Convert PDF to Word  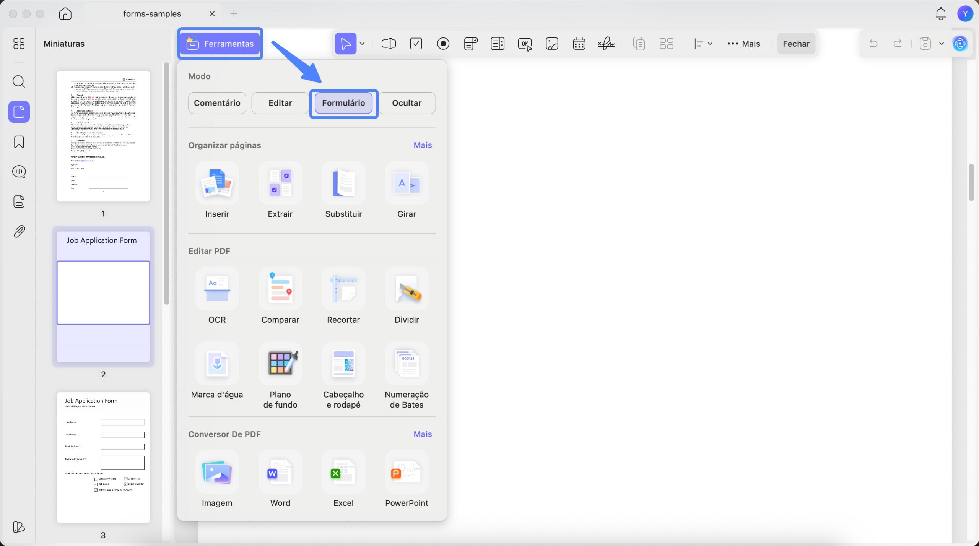pos(280,479)
